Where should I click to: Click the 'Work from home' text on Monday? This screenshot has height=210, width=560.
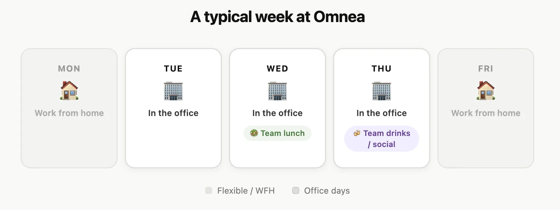click(69, 113)
